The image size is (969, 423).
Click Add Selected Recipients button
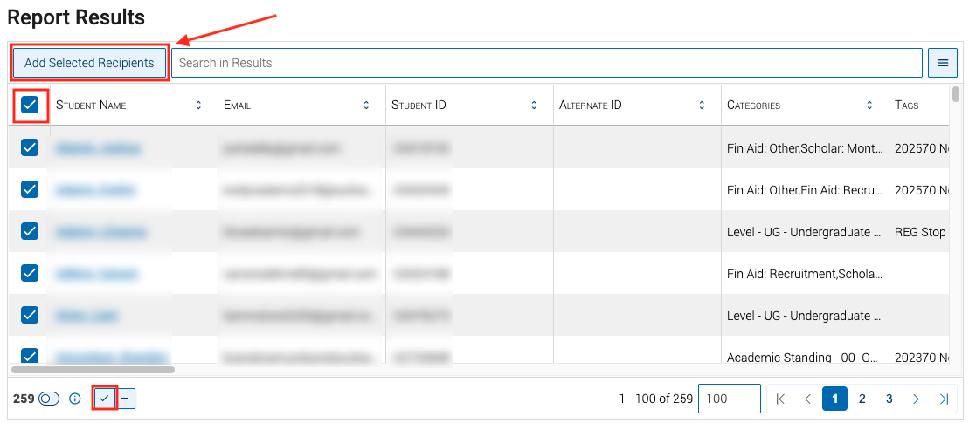pos(89,63)
